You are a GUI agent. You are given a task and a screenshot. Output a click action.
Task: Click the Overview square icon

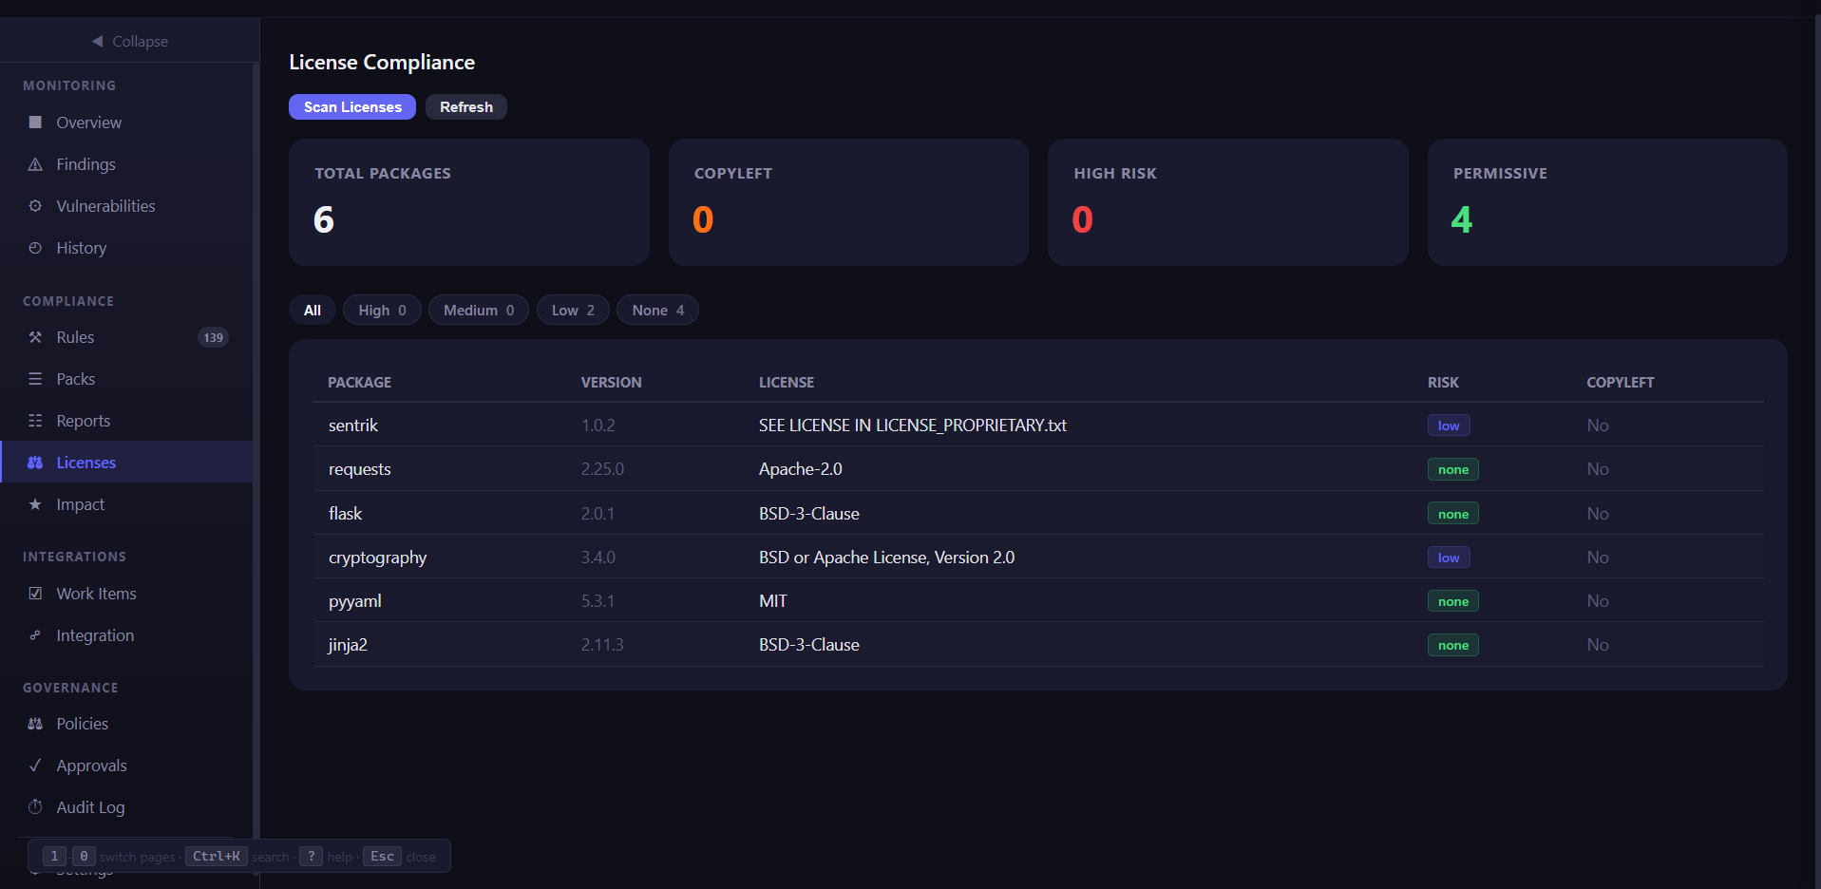[x=35, y=123]
